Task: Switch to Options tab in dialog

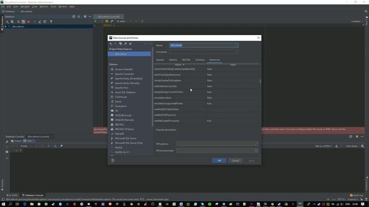Action: point(173,60)
